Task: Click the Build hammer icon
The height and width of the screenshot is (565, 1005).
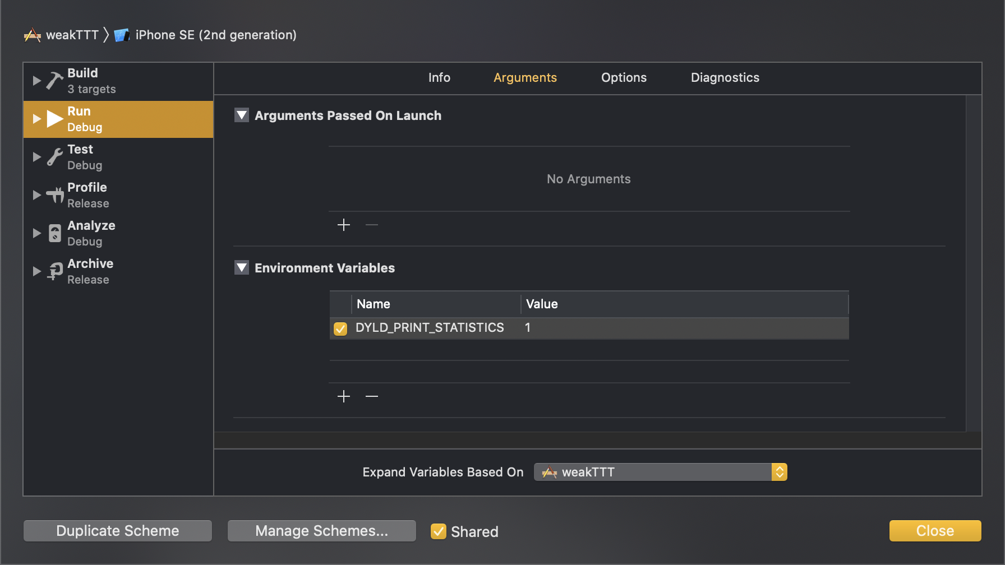Action: point(54,81)
